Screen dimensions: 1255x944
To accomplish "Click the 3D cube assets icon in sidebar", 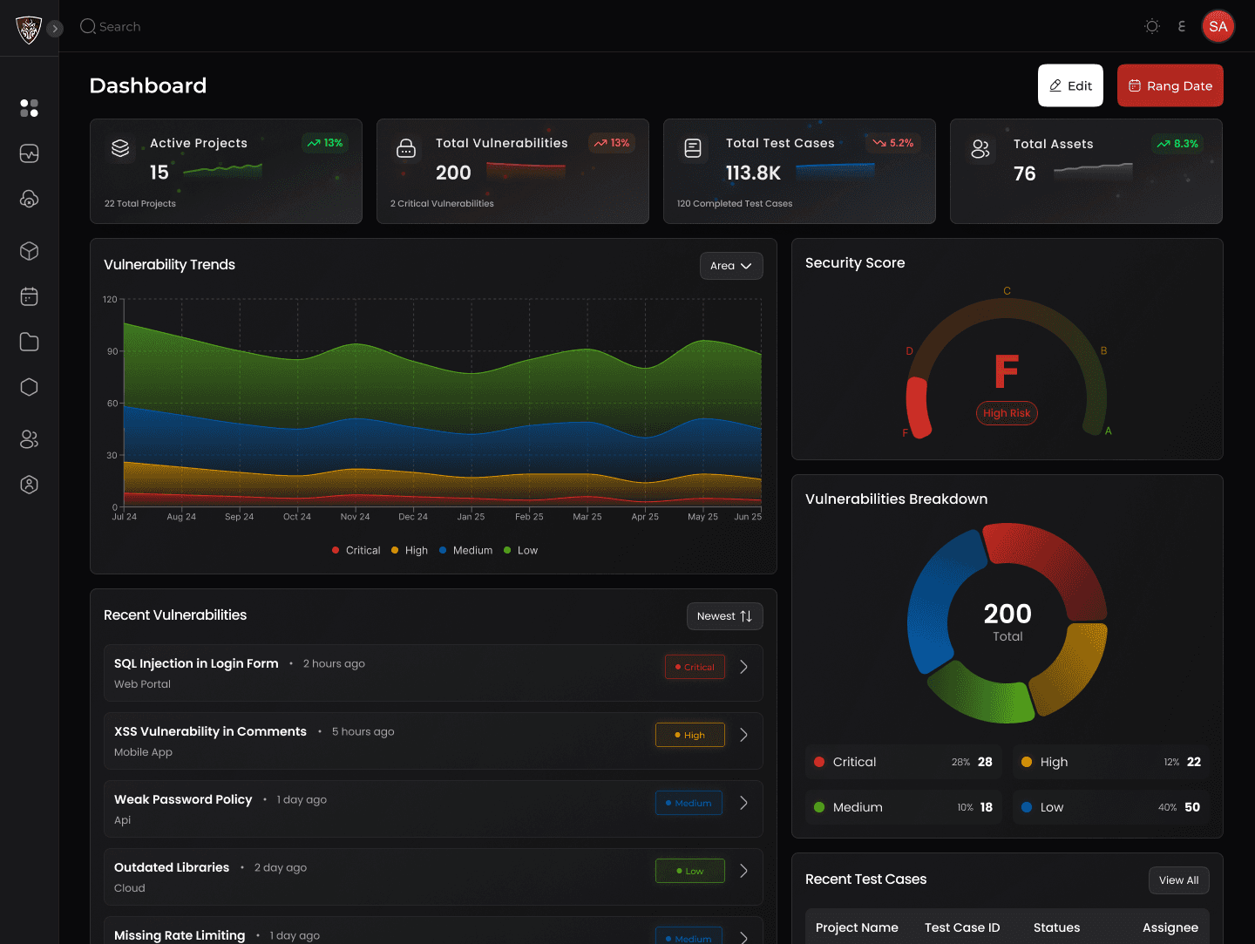I will click(x=29, y=251).
